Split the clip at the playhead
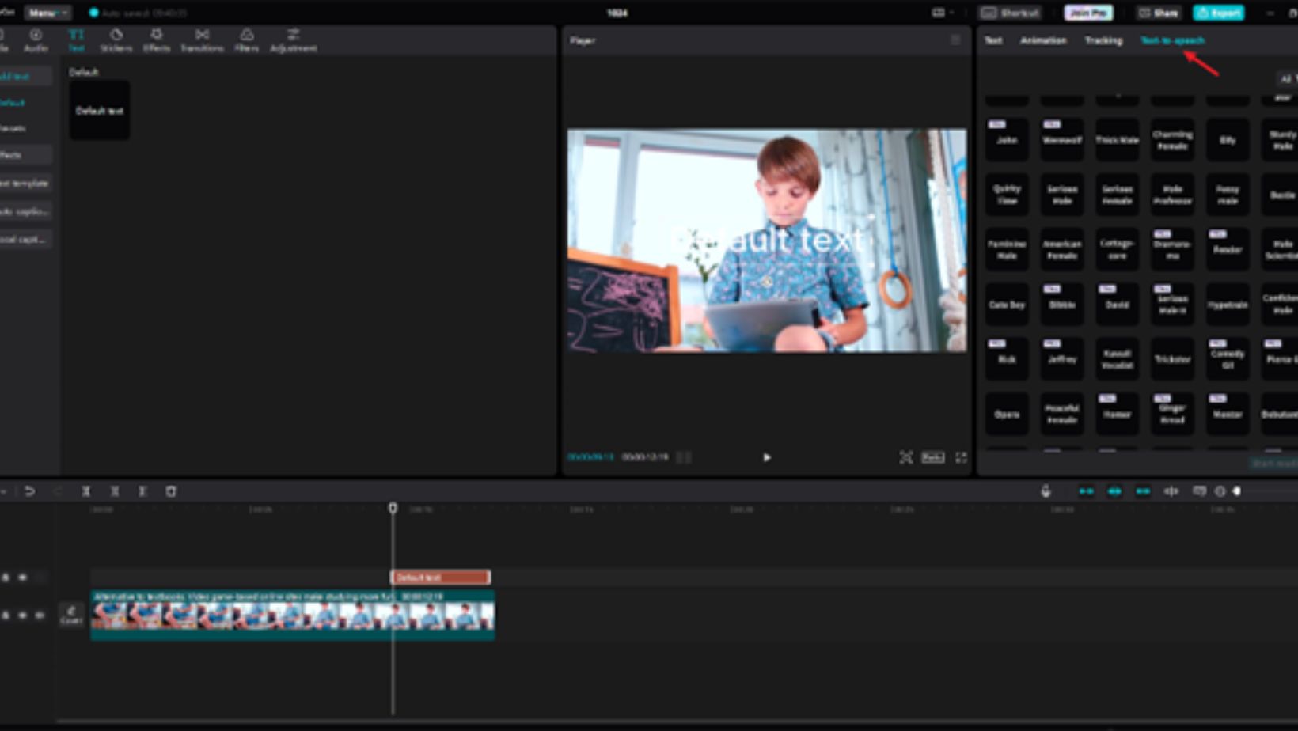This screenshot has width=1298, height=731. click(x=86, y=491)
